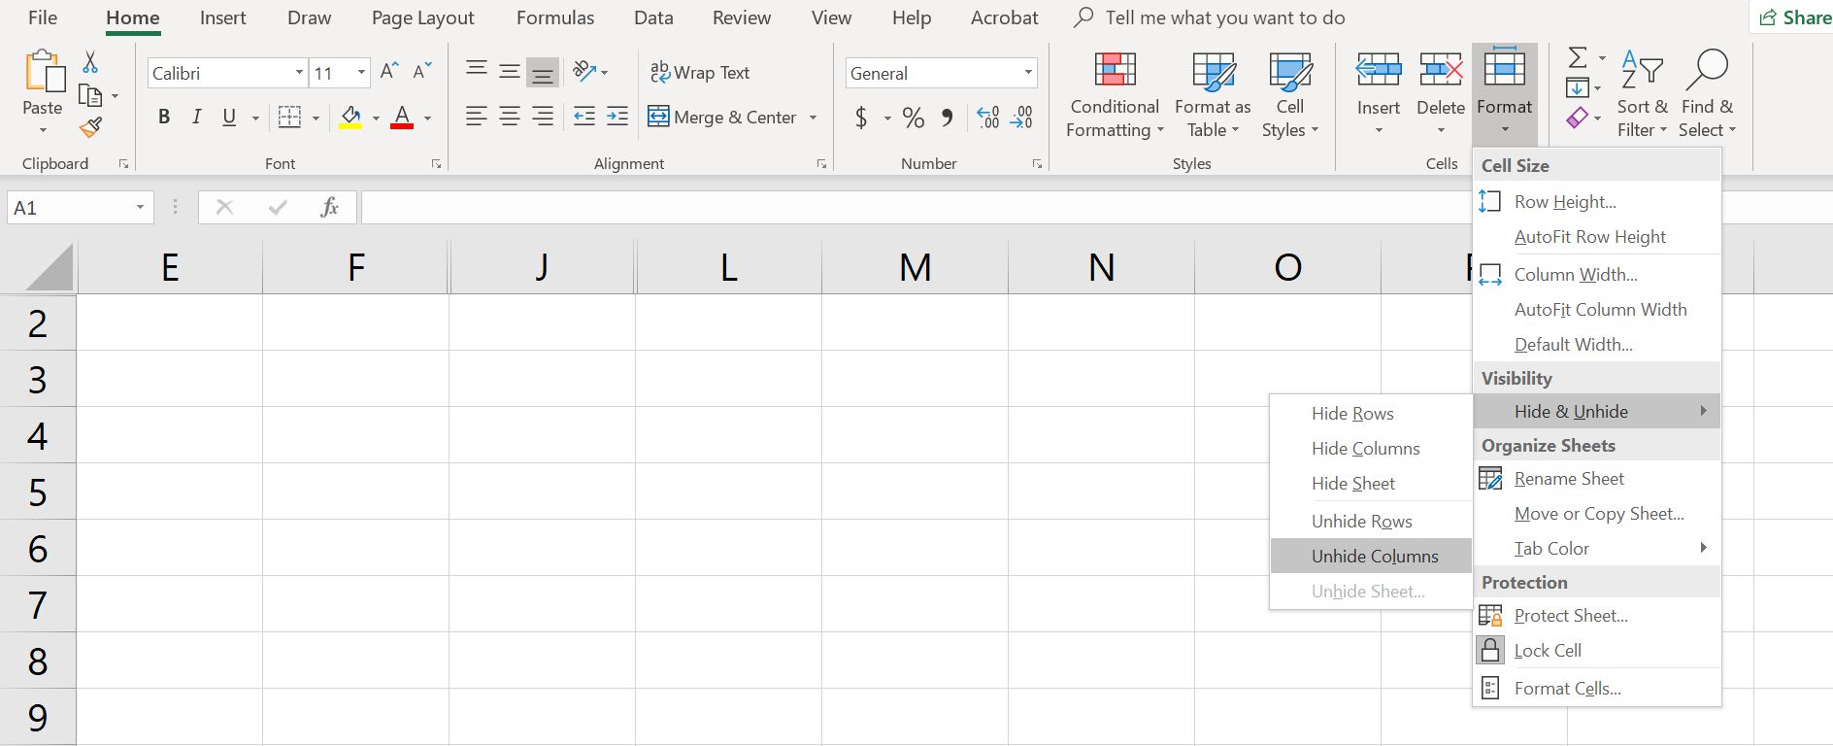This screenshot has height=746, width=1833.
Task: Select the Format Painter brush
Action: pos(90,127)
